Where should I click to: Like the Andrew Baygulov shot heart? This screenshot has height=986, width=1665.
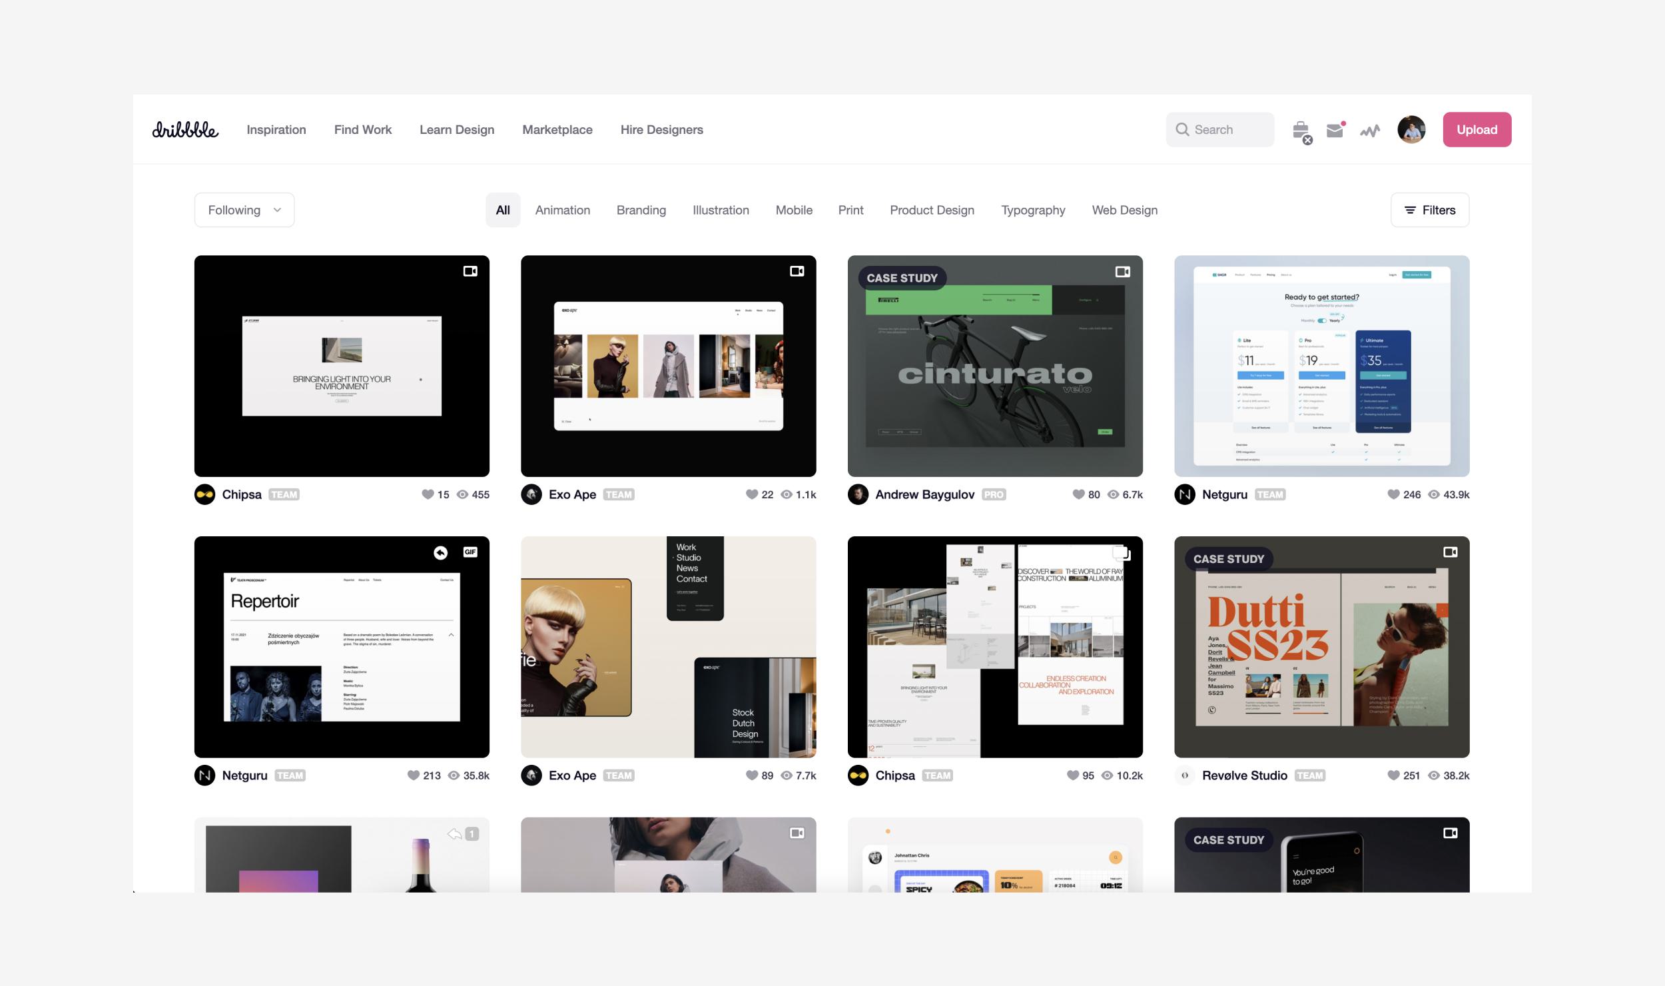click(1078, 494)
